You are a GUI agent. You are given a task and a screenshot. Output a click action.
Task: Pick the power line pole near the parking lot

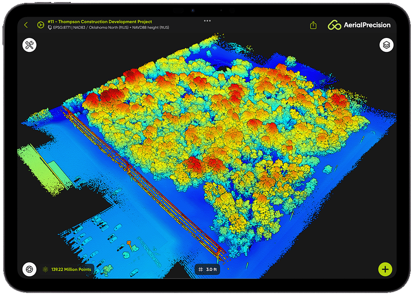point(129,244)
